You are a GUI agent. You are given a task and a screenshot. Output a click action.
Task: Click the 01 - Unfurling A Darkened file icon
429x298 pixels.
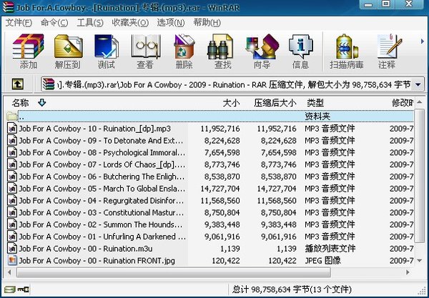click(x=12, y=237)
